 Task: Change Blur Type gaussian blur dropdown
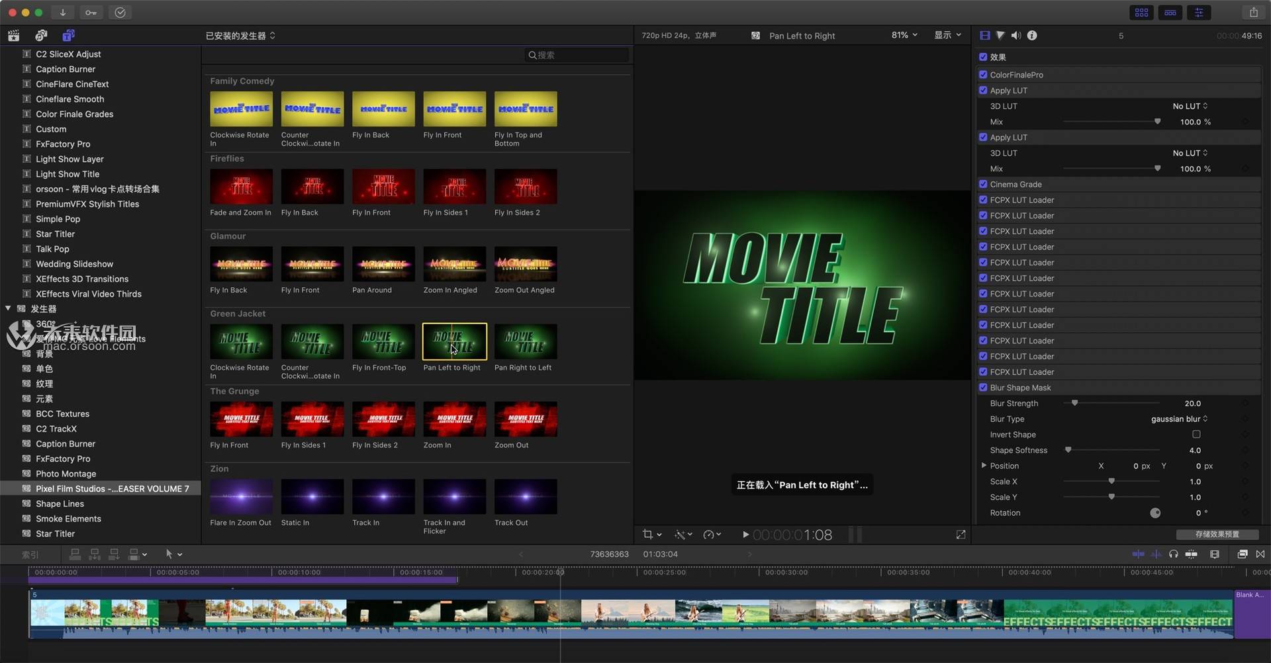(x=1179, y=419)
